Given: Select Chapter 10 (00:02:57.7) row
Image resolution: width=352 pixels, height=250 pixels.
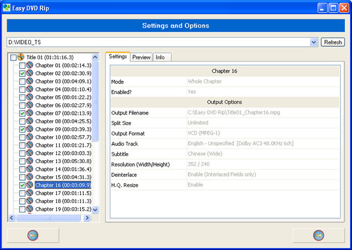Looking at the screenshot, I should [x=63, y=137].
